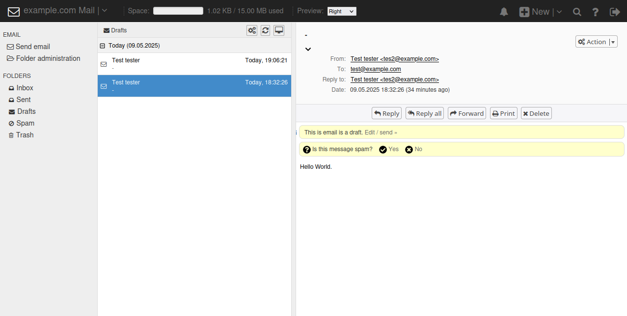Open the search magnifier icon
Image resolution: width=627 pixels, height=316 pixels.
coord(577,12)
